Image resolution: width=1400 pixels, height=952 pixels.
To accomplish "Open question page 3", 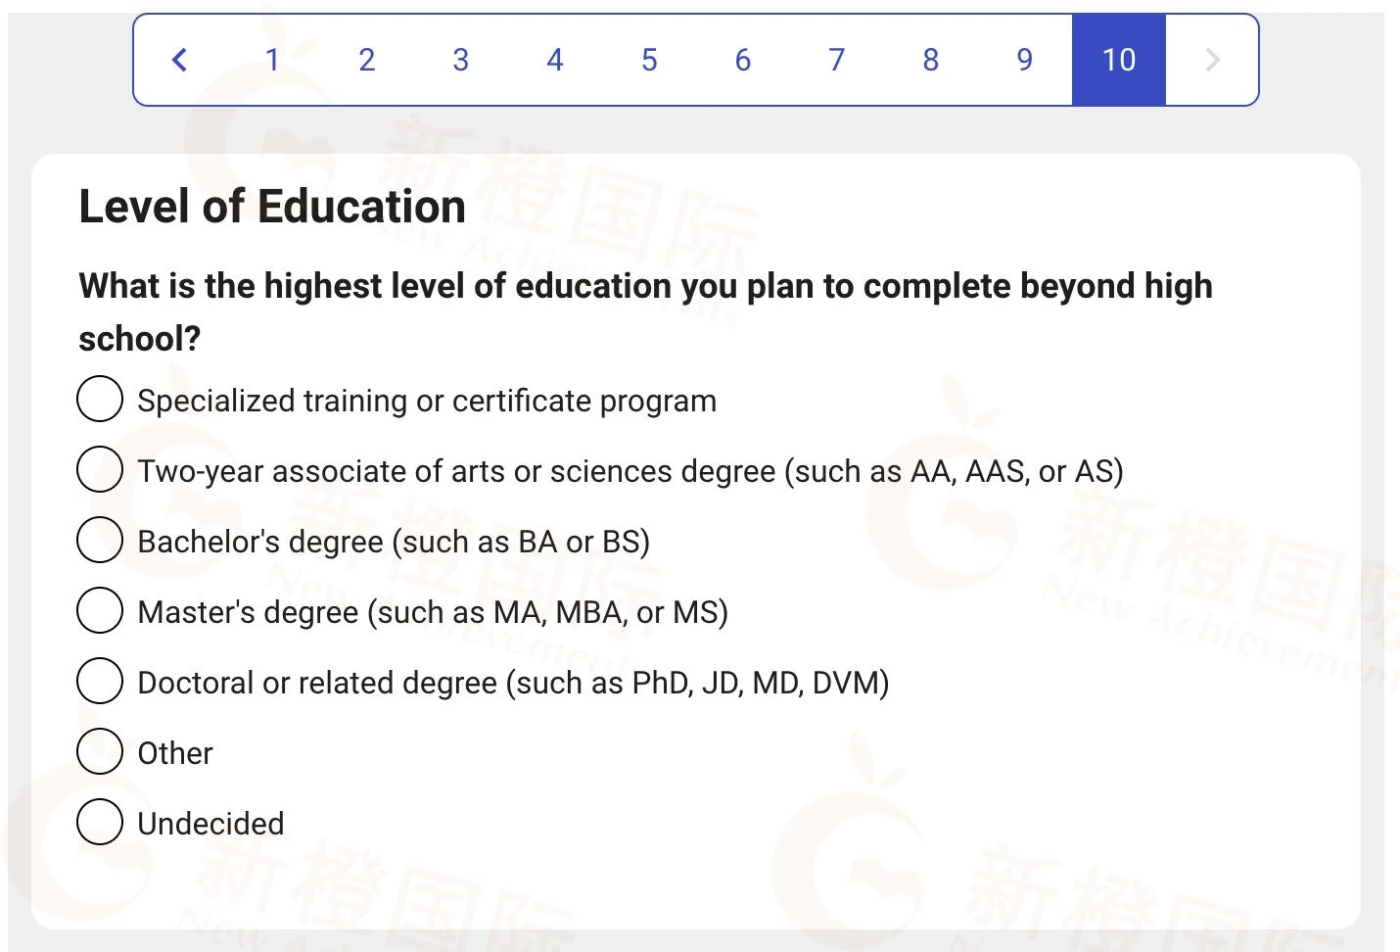I will (x=460, y=60).
